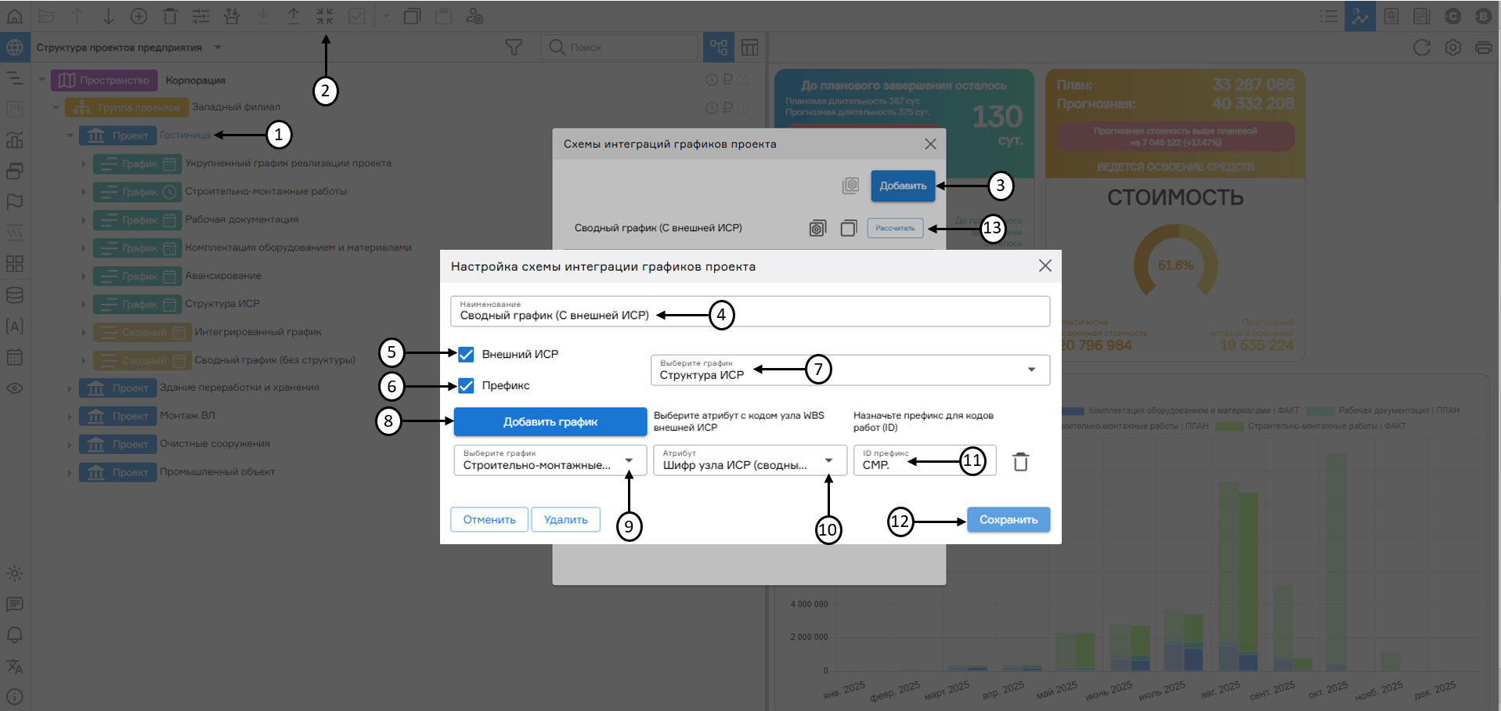
Task: Click the Добавить график button
Action: pyautogui.click(x=550, y=422)
